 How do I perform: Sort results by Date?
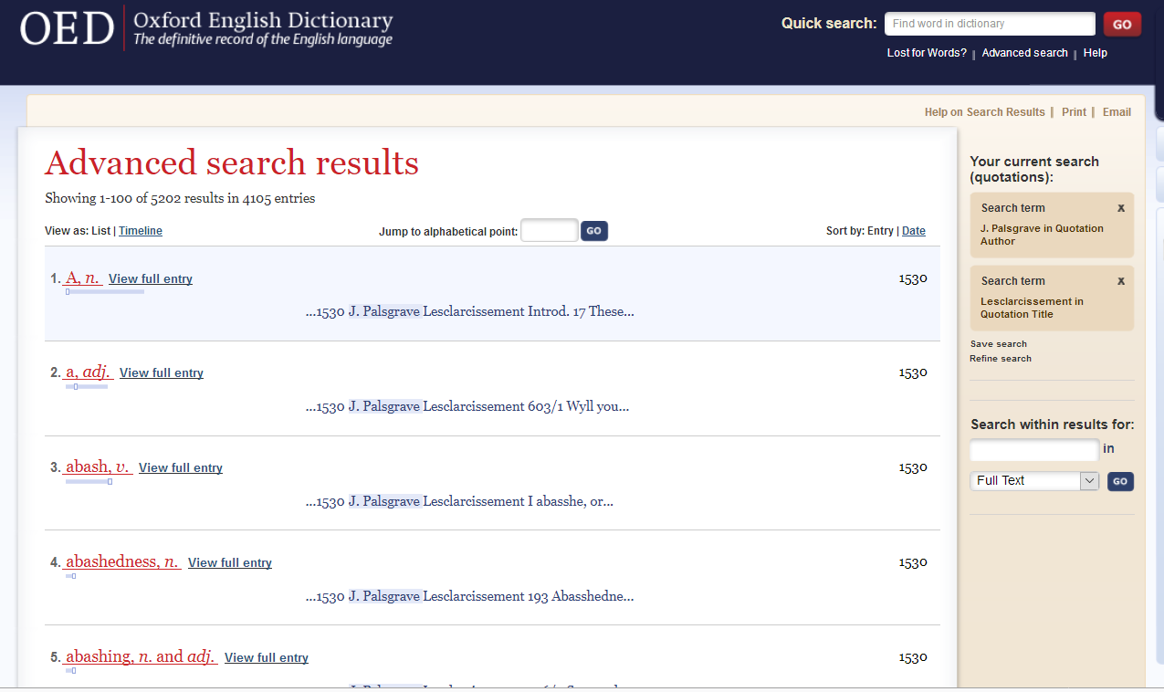(x=913, y=231)
